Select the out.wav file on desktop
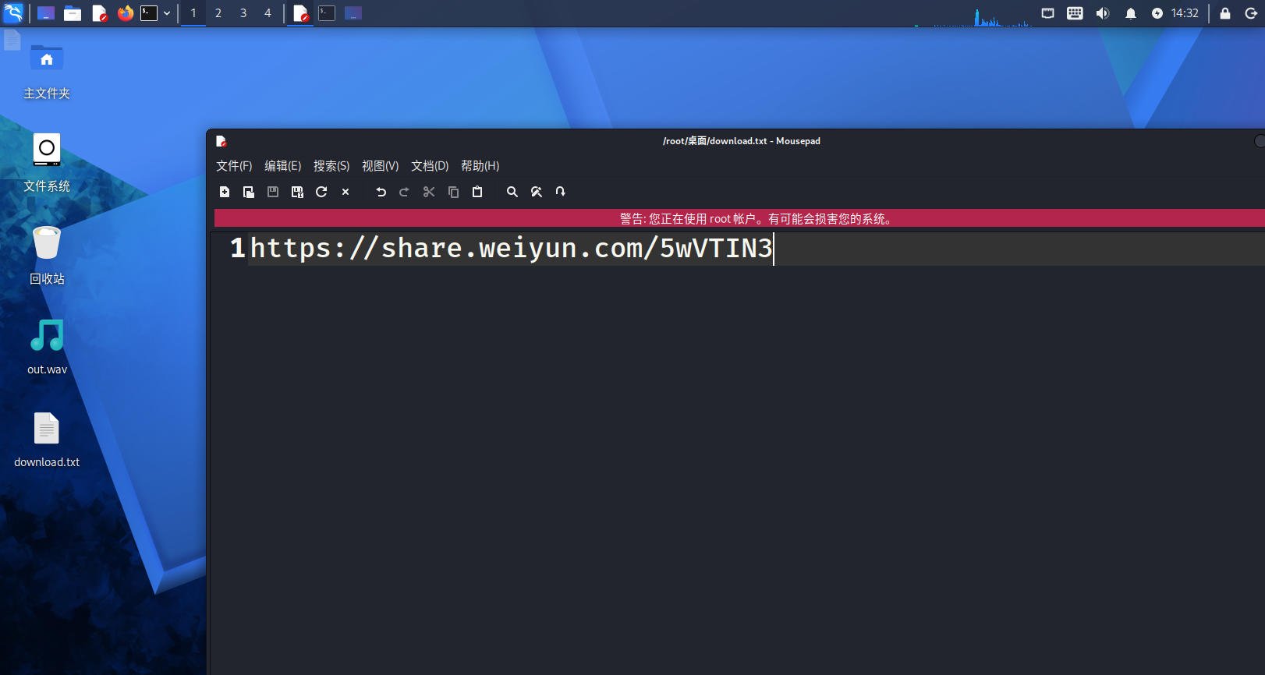 click(47, 347)
